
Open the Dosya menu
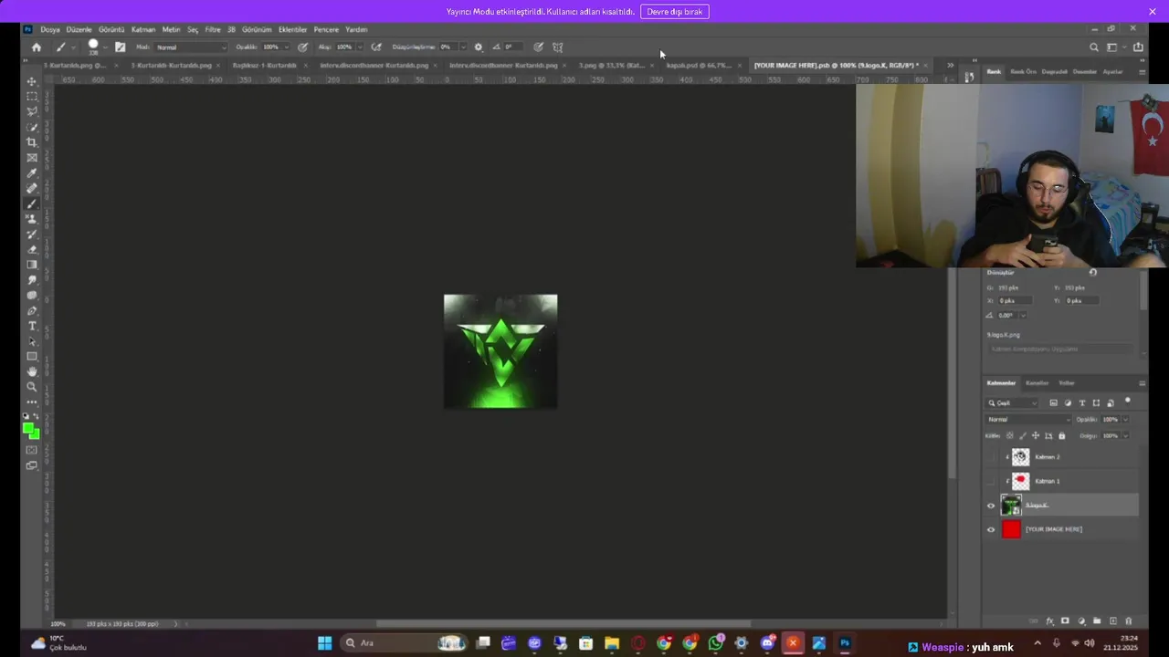click(50, 29)
